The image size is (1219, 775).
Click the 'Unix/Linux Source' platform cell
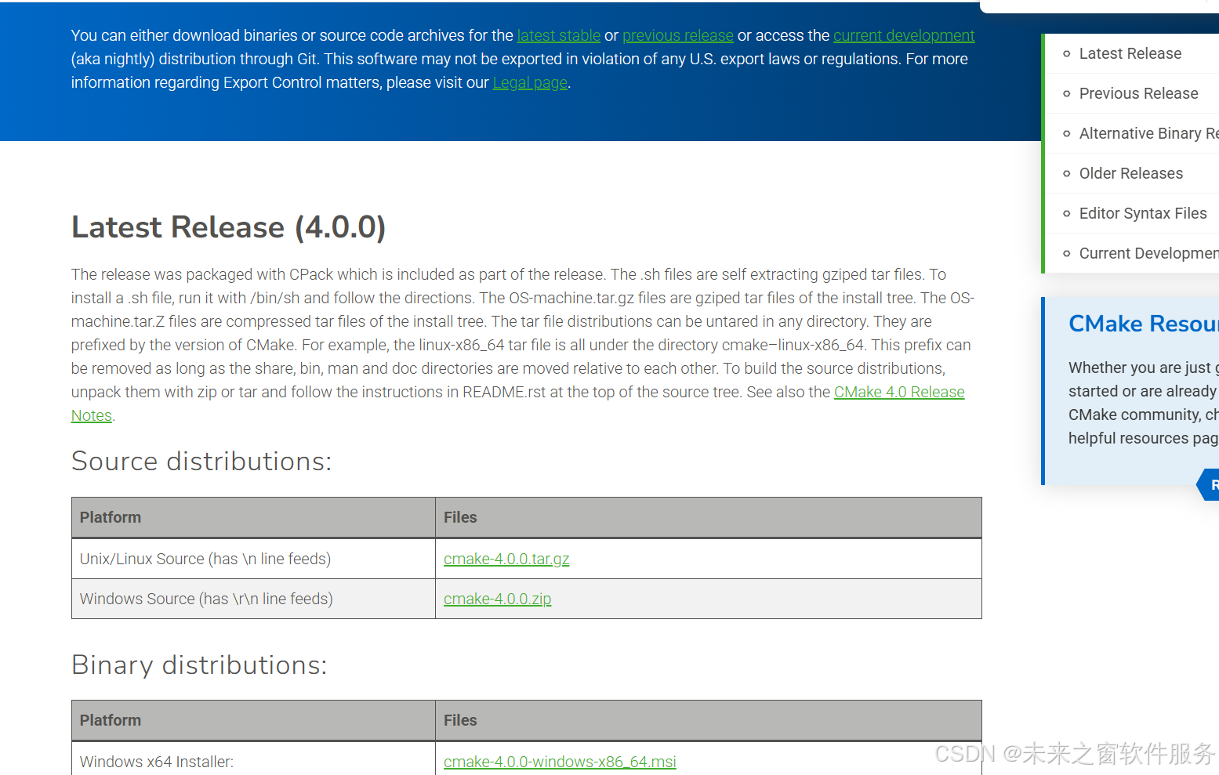[253, 559]
